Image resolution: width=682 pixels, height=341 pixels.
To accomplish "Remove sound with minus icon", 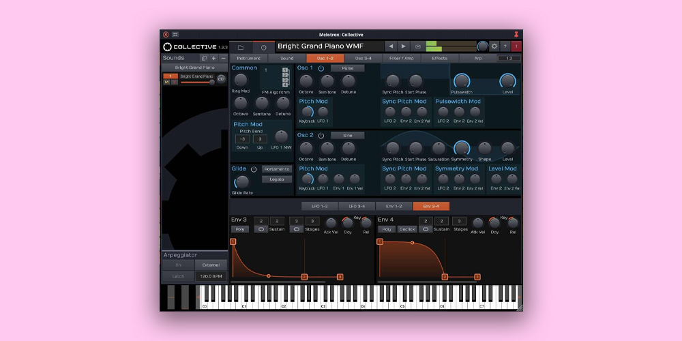I will [223, 58].
